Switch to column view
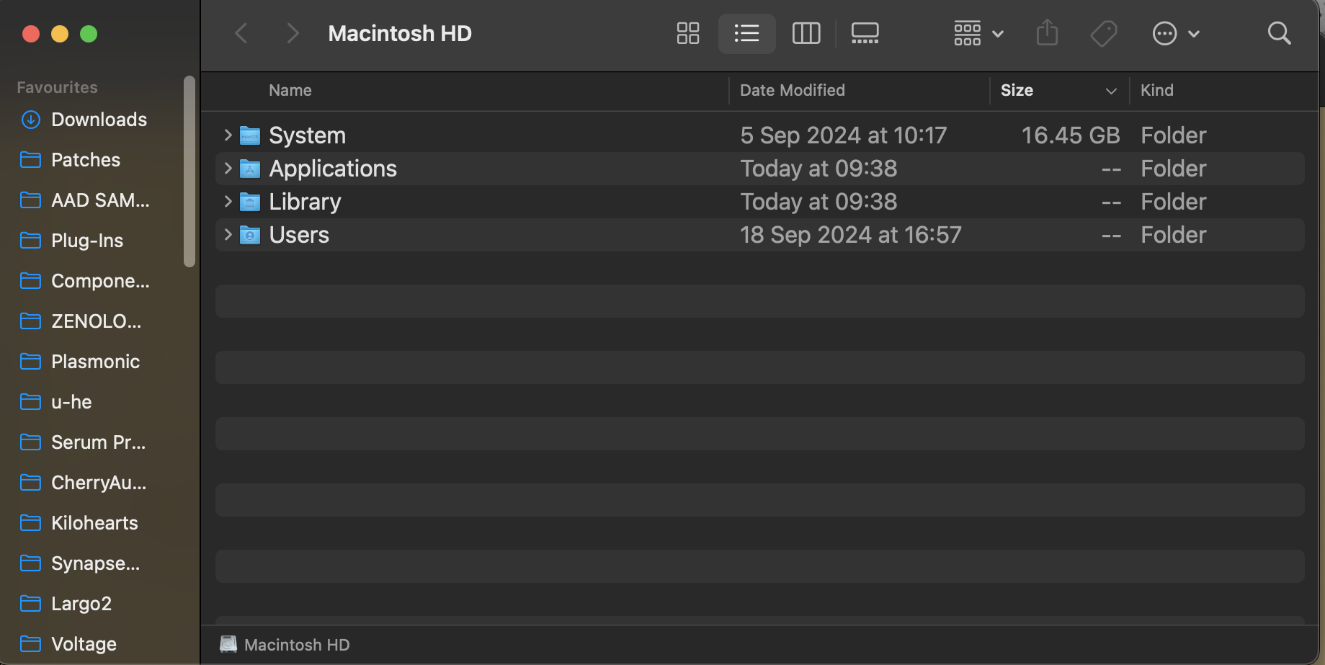 [x=806, y=33]
